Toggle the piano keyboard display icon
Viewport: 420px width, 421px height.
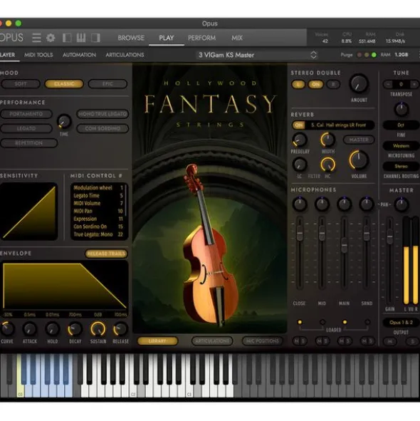point(81,38)
